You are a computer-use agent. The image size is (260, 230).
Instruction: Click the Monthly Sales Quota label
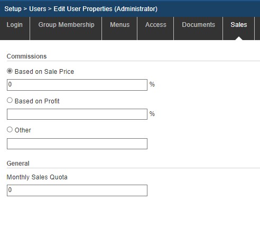37,177
